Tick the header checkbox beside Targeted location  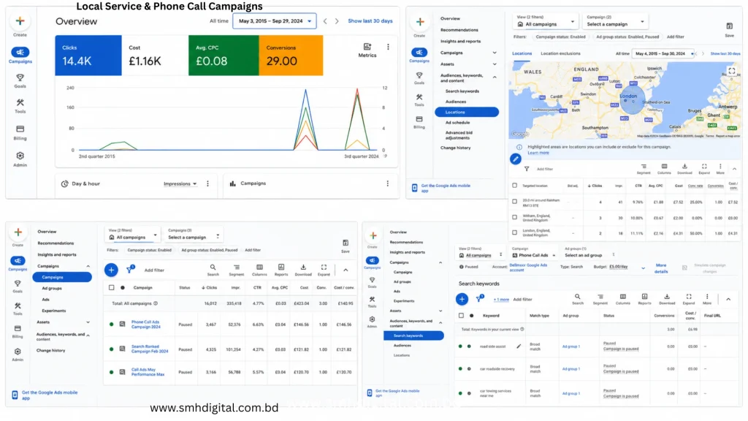coord(514,186)
